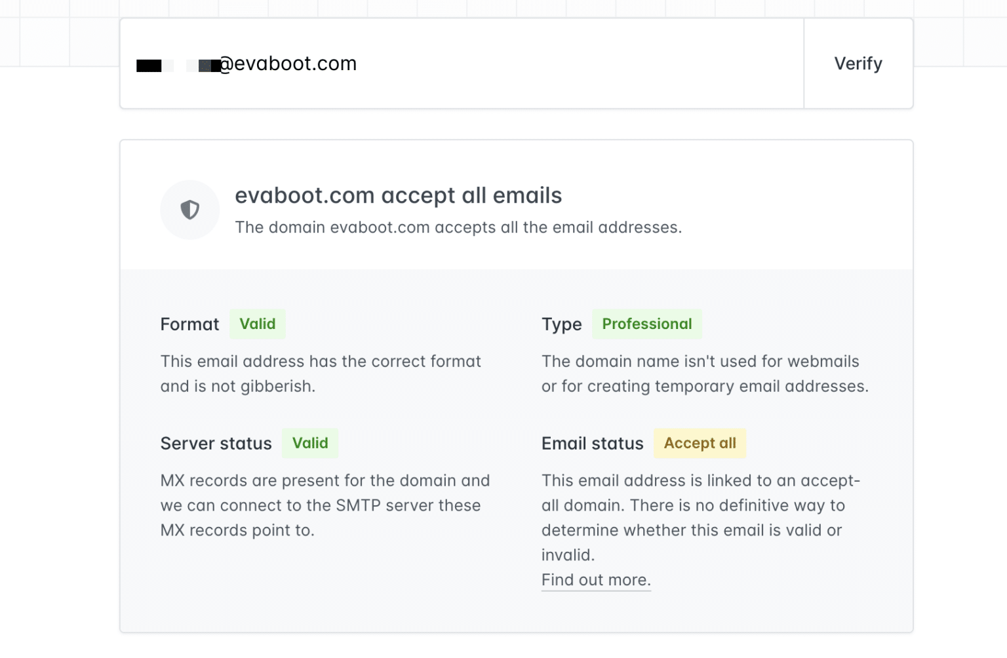Open the 'Find out more.' link
This screenshot has height=658, width=1007.
595,579
